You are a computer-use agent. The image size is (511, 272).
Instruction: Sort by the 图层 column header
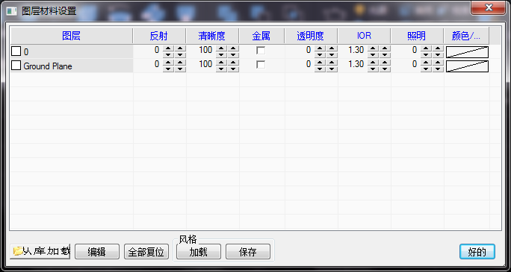tap(72, 36)
